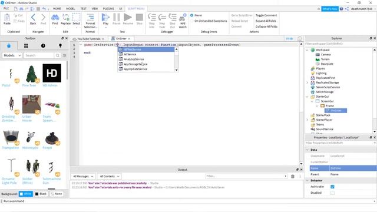The width and height of the screenshot is (377, 212).
Task: Expand ReplicatedStorage tree node
Action: (307, 82)
